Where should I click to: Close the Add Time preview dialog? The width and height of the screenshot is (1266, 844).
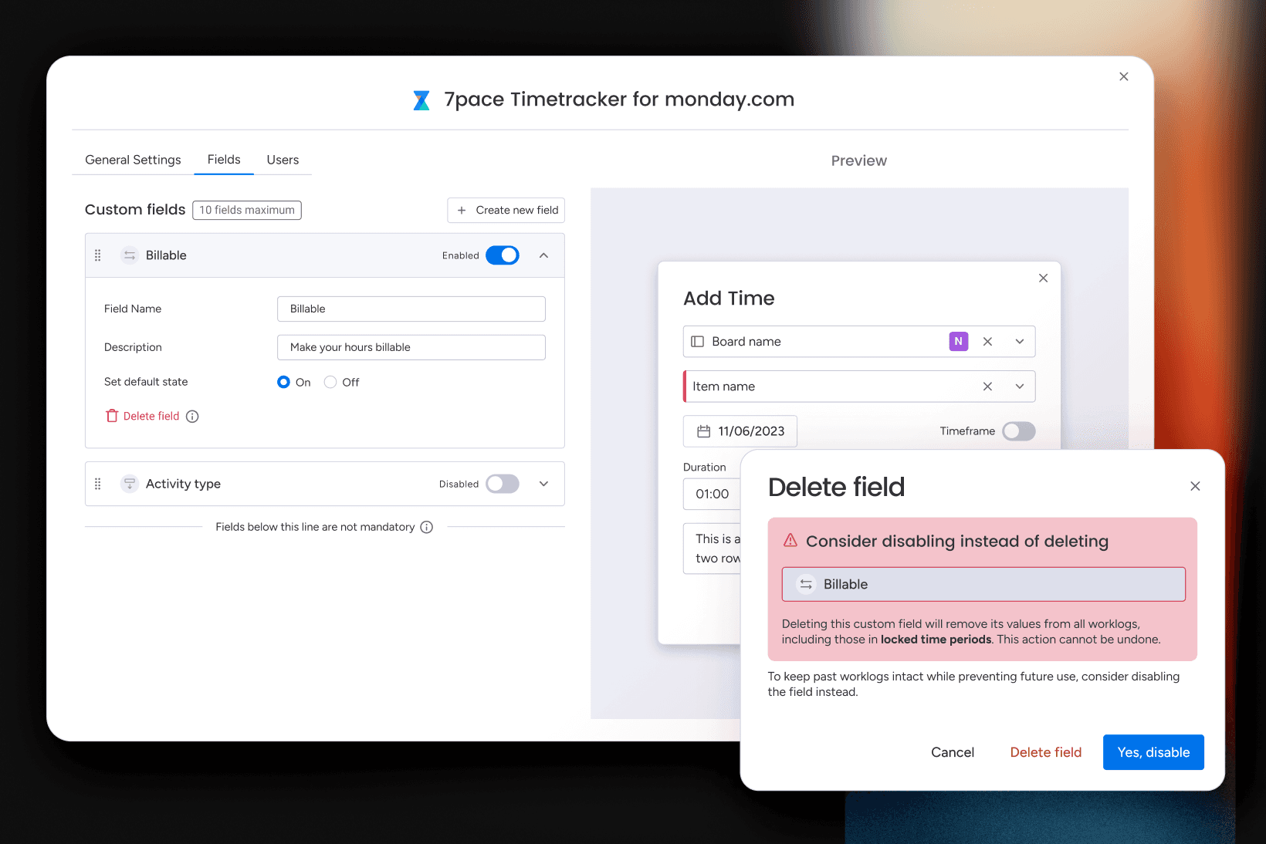click(x=1043, y=278)
